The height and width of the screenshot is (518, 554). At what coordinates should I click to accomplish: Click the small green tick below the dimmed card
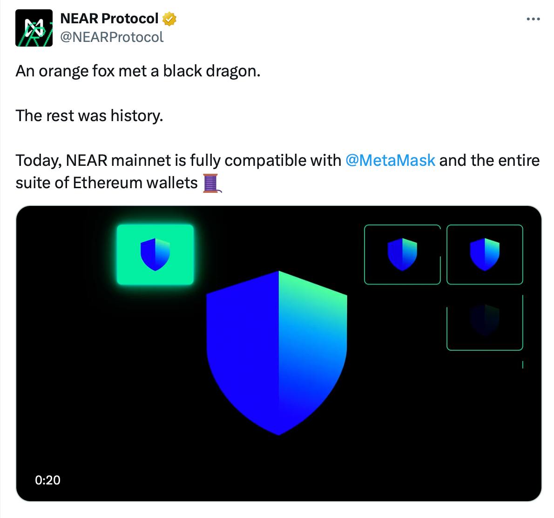click(x=523, y=365)
